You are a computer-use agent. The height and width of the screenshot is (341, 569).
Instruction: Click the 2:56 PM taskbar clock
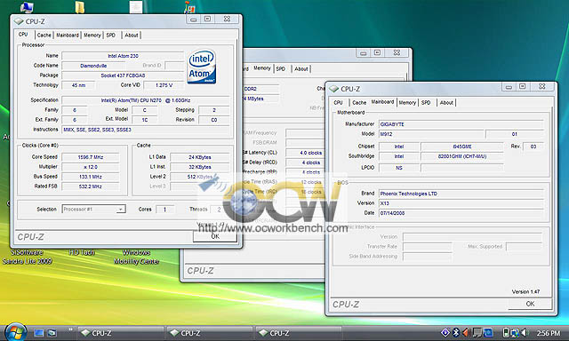click(549, 333)
